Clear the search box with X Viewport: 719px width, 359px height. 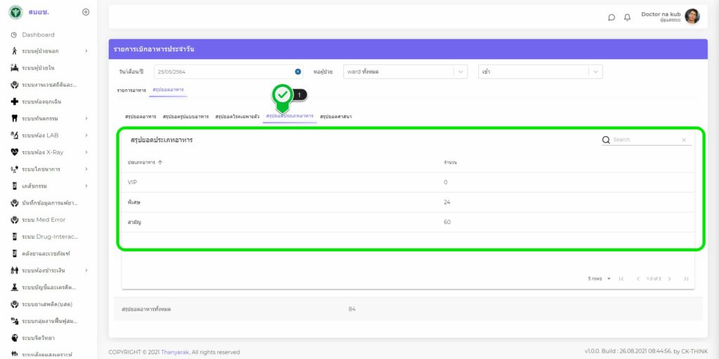coord(684,140)
